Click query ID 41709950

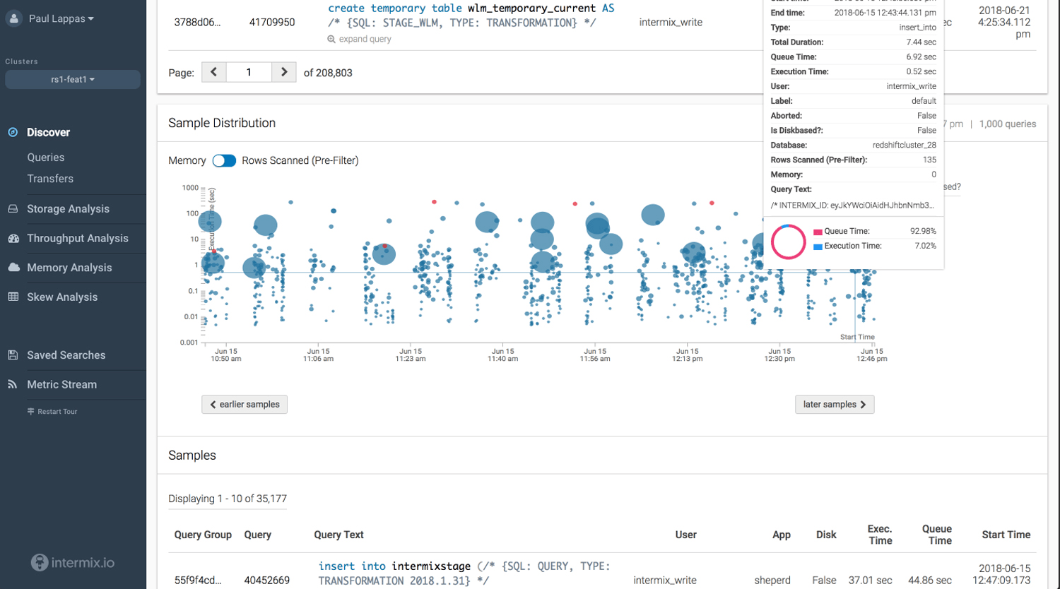(x=272, y=23)
